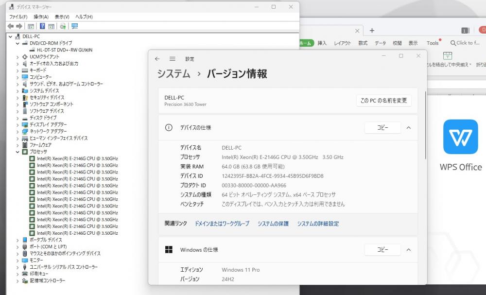Expand the ポート (COM と LPT) node
Screen dimensions: 486x295
click(x=17, y=247)
